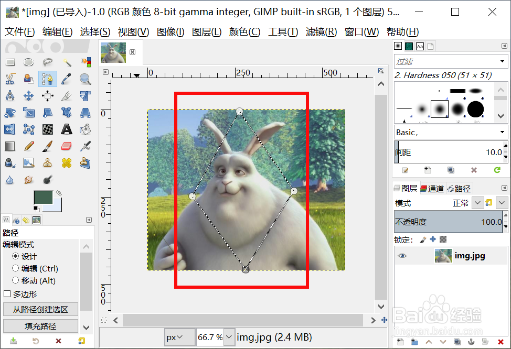
Task: Open the px unit dropdown
Action: coord(179,337)
